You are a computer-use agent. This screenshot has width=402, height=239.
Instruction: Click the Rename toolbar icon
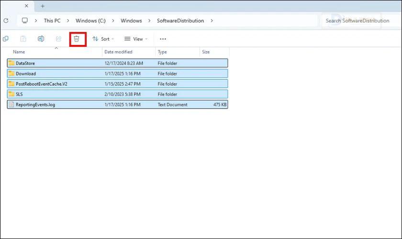[41, 39]
